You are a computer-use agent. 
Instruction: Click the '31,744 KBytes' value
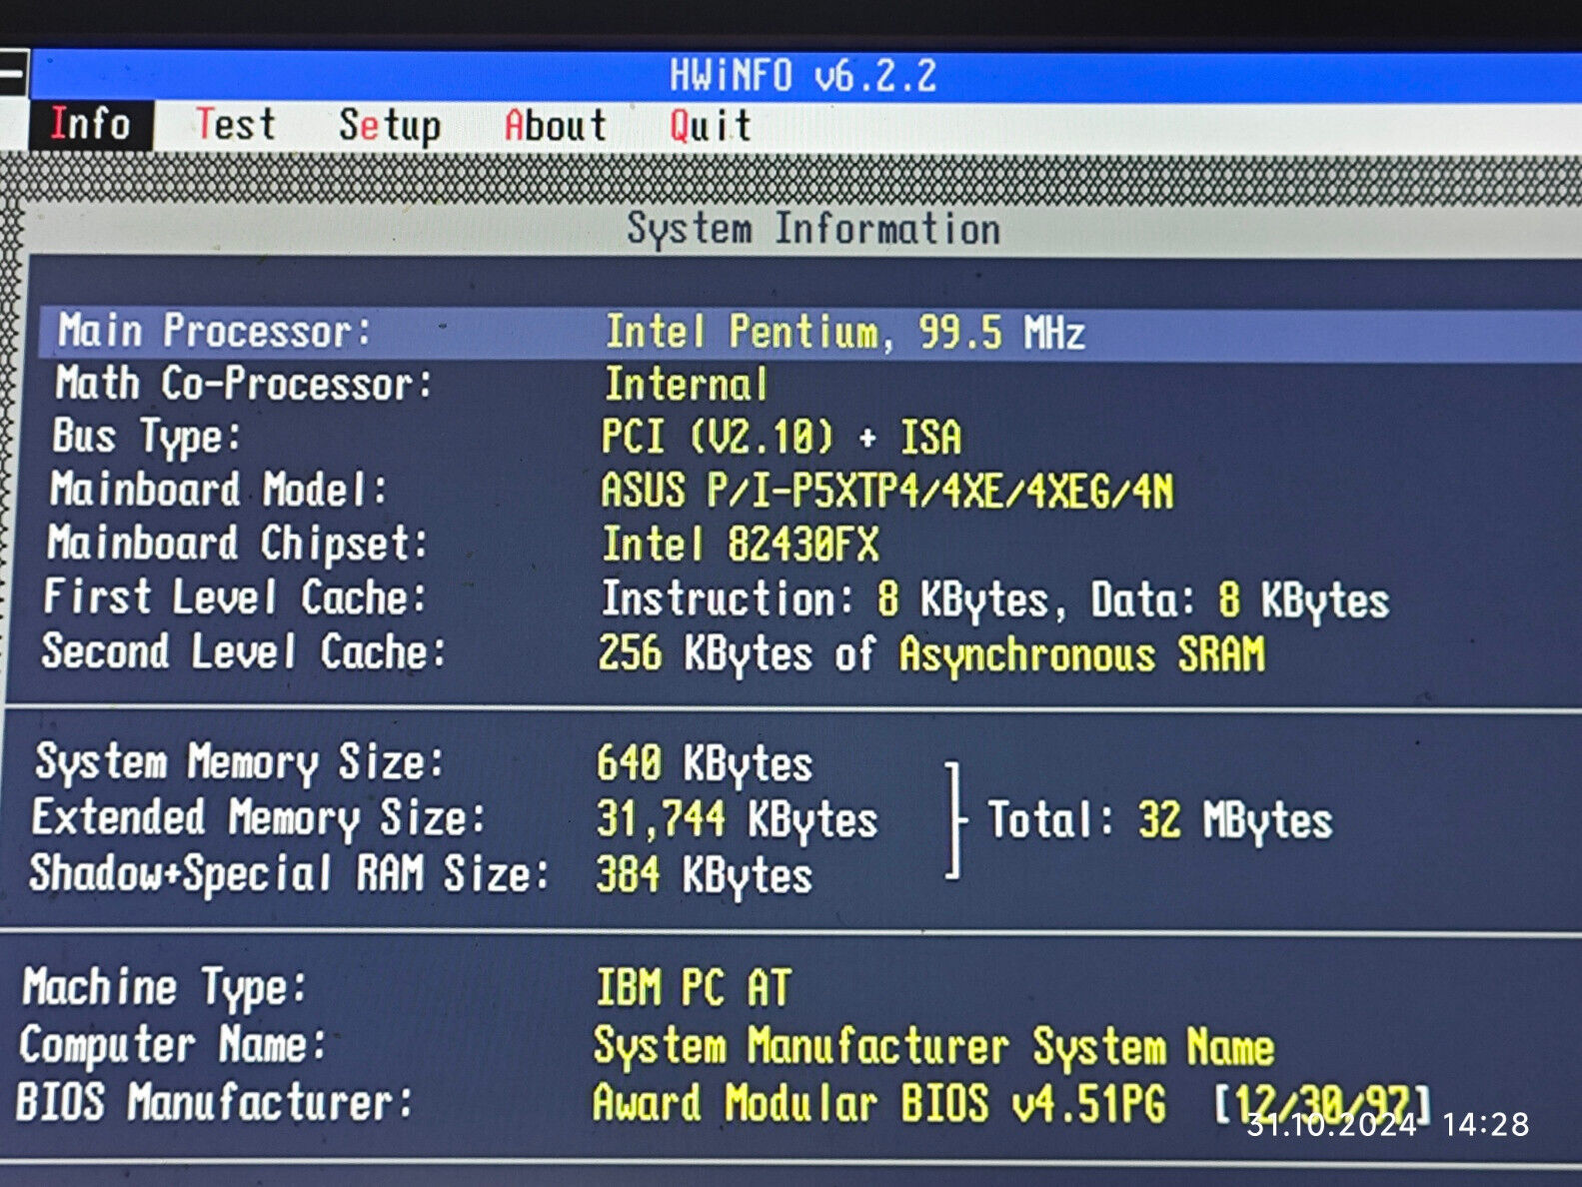click(738, 820)
